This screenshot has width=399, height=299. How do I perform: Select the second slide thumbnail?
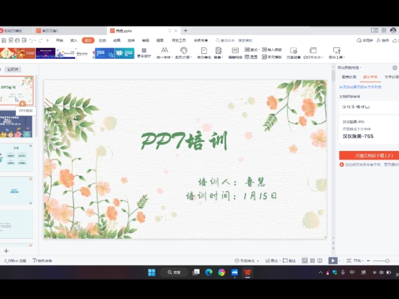[16, 124]
